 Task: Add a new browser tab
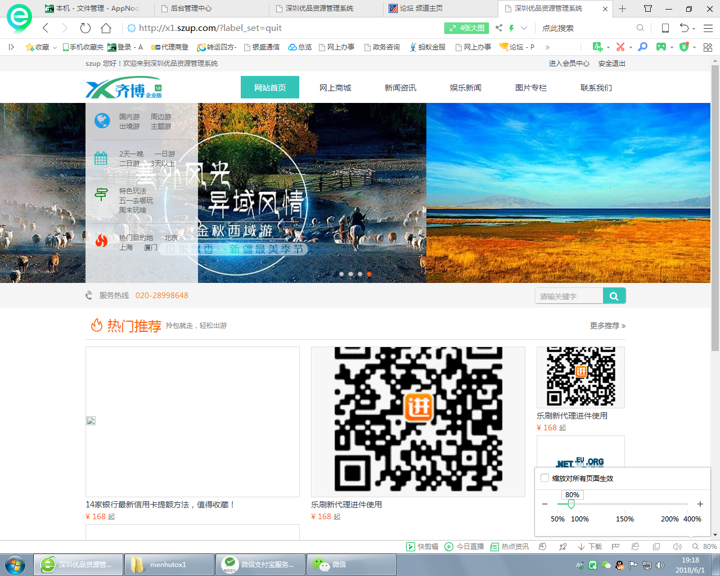pyautogui.click(x=623, y=8)
